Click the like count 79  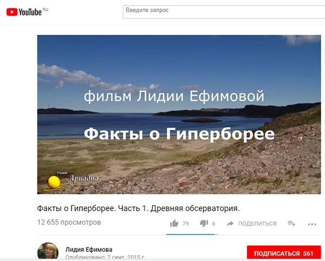click(185, 224)
